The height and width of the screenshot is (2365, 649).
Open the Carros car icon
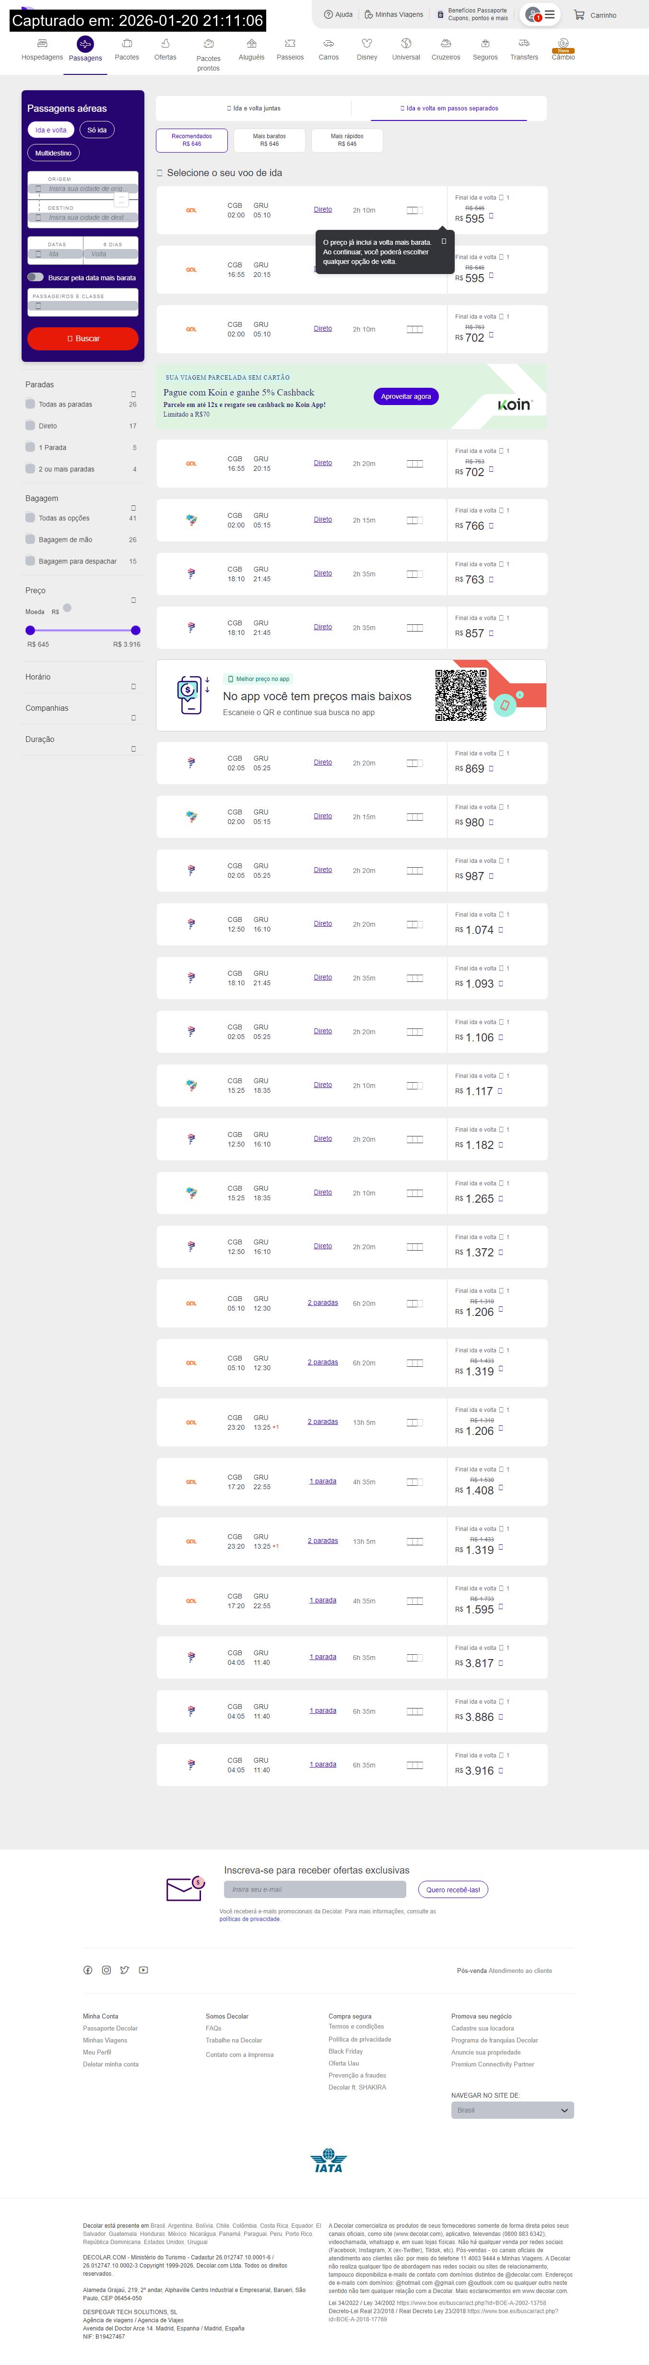pyautogui.click(x=328, y=44)
